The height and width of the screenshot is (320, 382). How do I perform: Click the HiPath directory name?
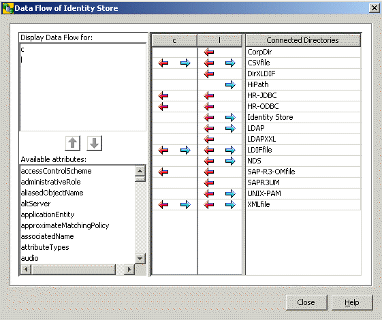tap(258, 84)
